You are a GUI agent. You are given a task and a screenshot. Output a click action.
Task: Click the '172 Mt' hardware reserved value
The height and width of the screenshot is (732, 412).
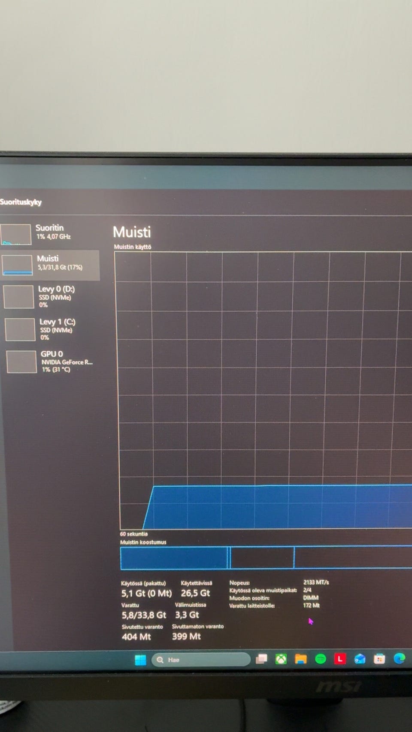[x=311, y=605]
